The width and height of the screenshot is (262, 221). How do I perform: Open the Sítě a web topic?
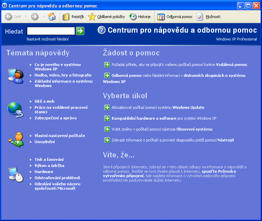pyautogui.click(x=44, y=101)
